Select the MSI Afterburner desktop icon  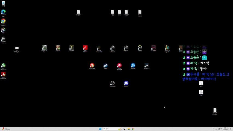3,67
